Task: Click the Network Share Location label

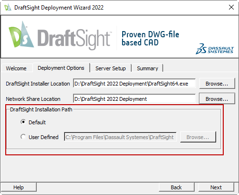Action: tap(33, 99)
